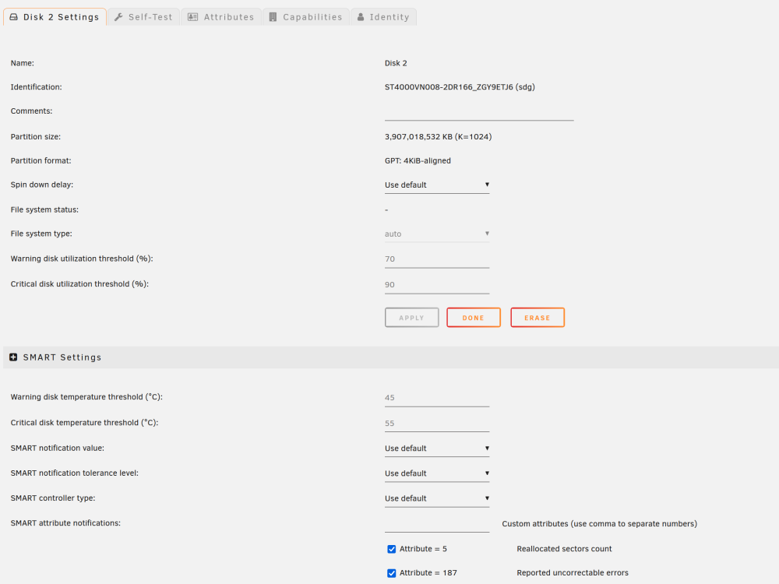The image size is (779, 584).
Task: Switch to the Identity tab
Action: [383, 17]
